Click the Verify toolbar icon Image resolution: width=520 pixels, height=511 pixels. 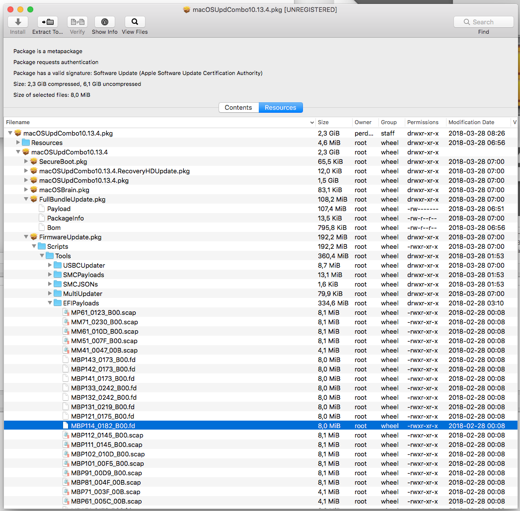click(x=77, y=22)
